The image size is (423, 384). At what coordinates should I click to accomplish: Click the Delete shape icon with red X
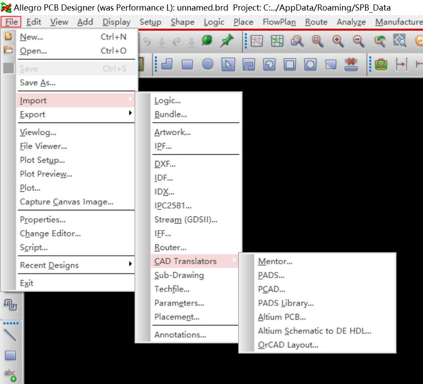tap(351, 64)
